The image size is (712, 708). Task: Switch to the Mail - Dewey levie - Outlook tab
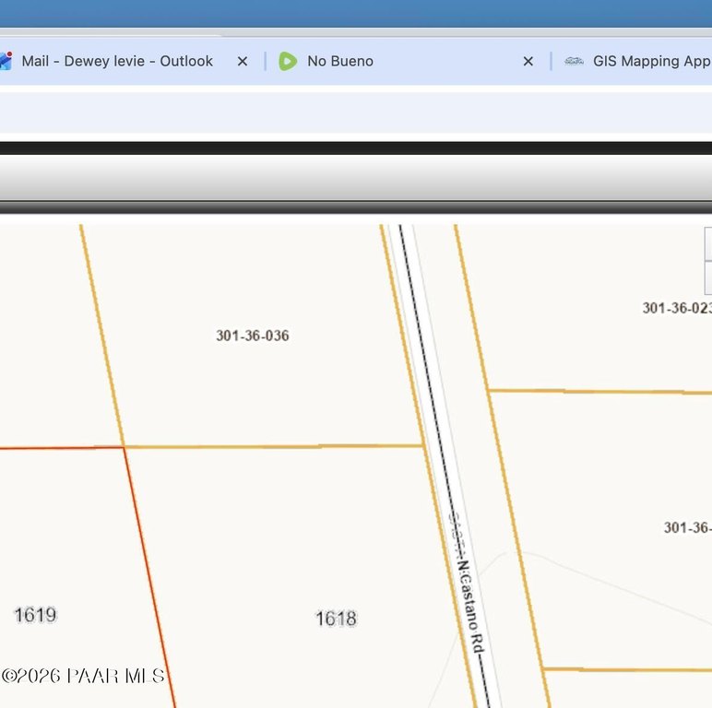coord(117,61)
